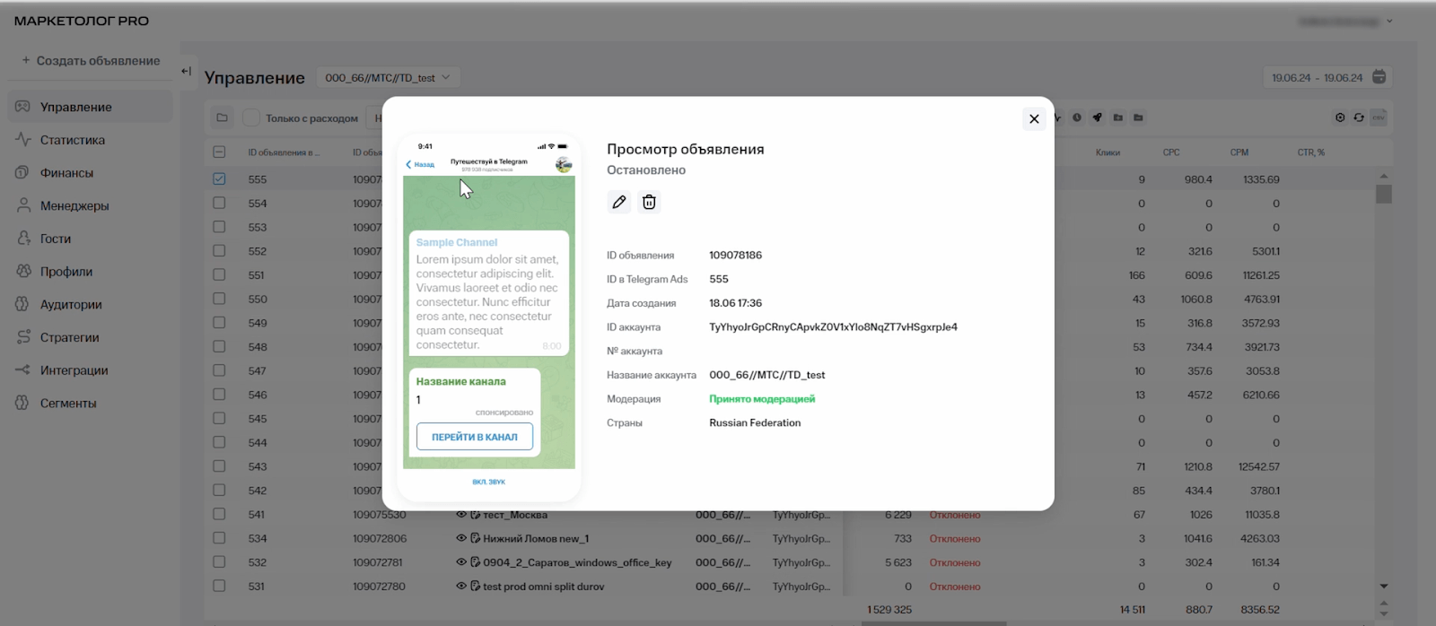Click the folder icon left of Только с расходом
Viewport: 1436px width, 626px height.
coord(222,117)
